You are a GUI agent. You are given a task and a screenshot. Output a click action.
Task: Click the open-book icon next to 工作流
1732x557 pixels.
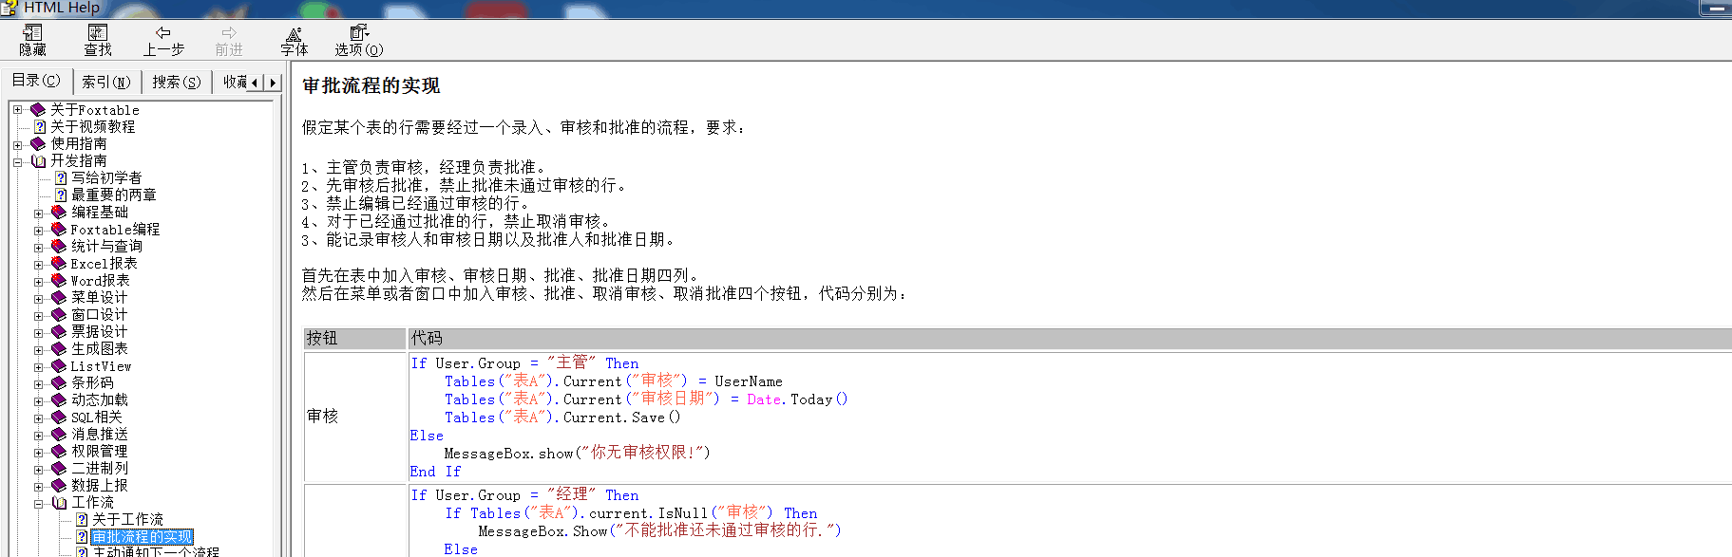(59, 503)
